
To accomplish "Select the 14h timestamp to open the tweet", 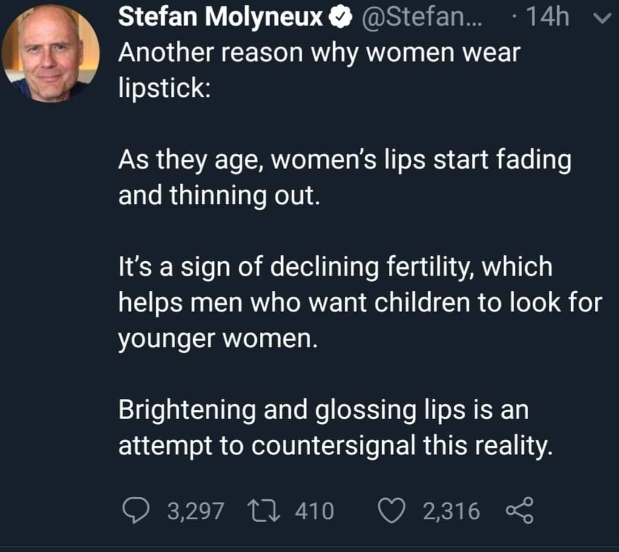I will 548,16.
